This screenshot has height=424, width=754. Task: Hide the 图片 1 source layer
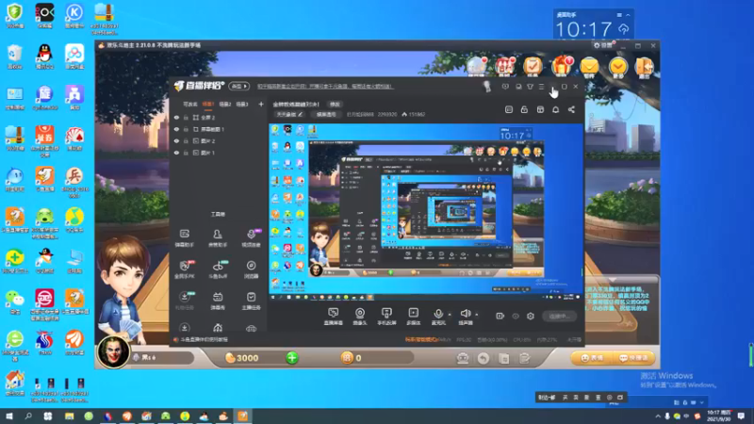point(176,153)
